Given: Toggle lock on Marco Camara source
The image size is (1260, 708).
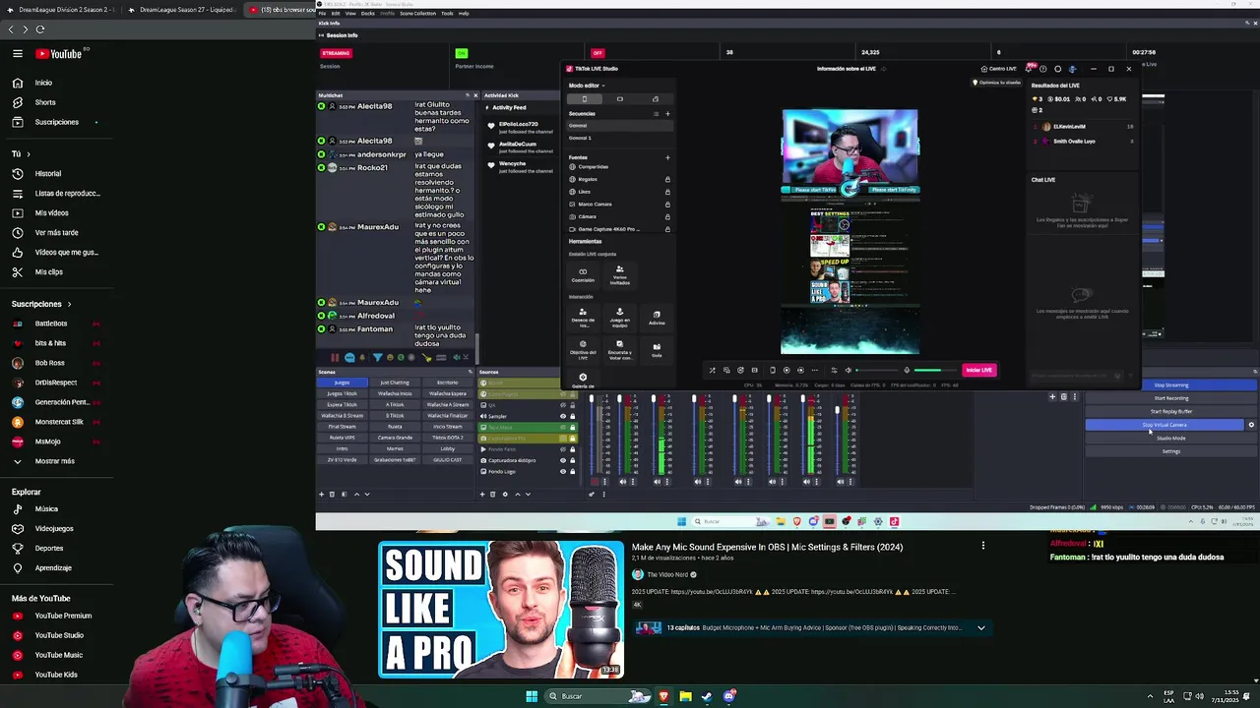Looking at the screenshot, I should click(667, 204).
